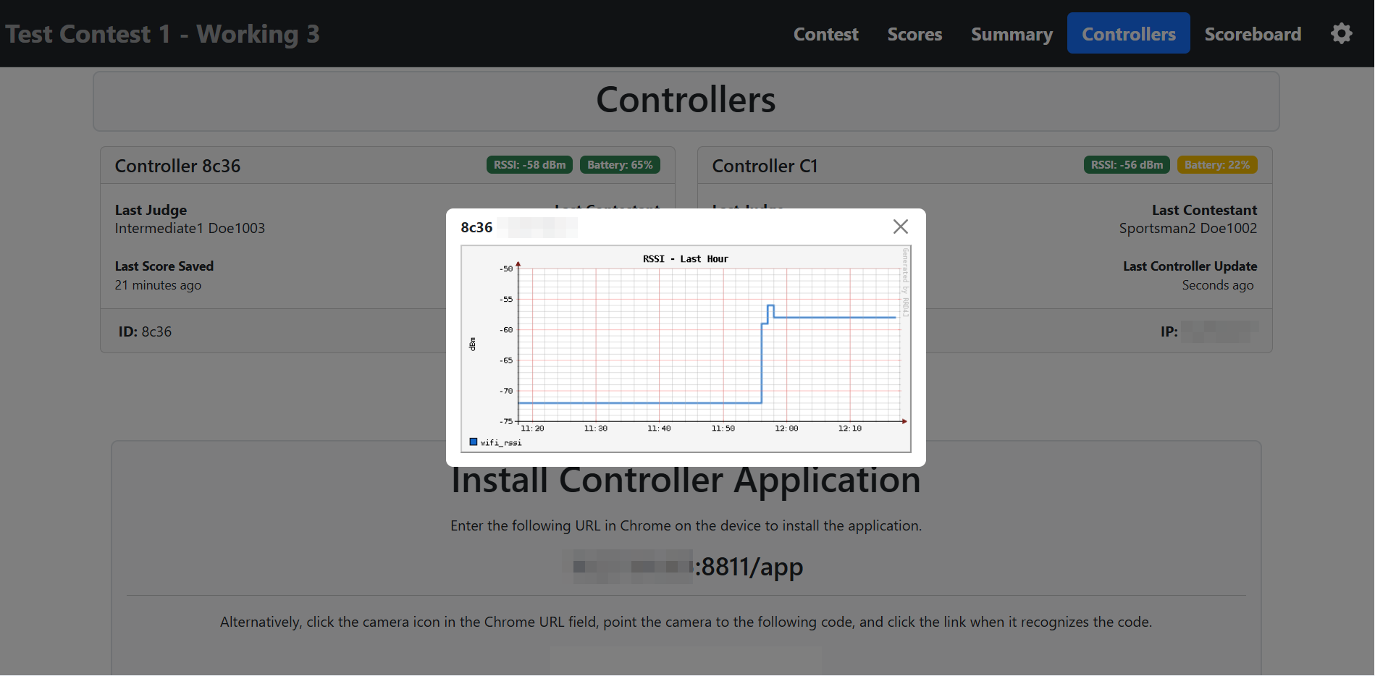The height and width of the screenshot is (676, 1375).
Task: Select the Controllers navigation tab
Action: point(1128,34)
